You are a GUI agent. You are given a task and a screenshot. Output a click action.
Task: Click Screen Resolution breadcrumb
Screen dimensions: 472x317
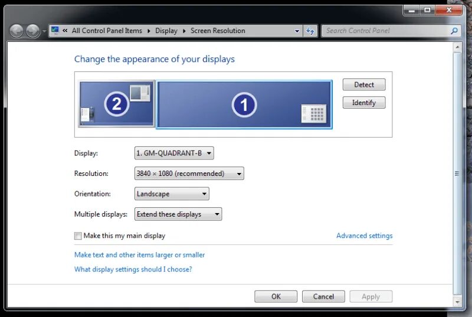[x=218, y=31]
